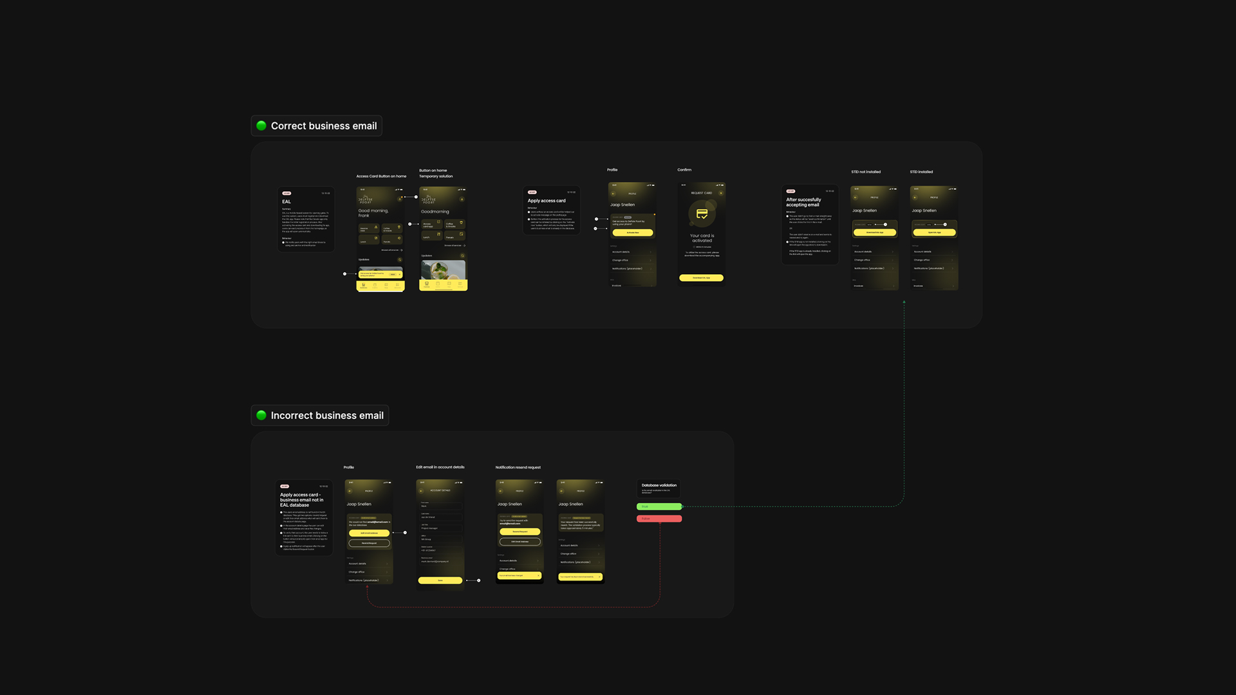Click the close X on Request Card screen
The height and width of the screenshot is (695, 1236).
721,193
